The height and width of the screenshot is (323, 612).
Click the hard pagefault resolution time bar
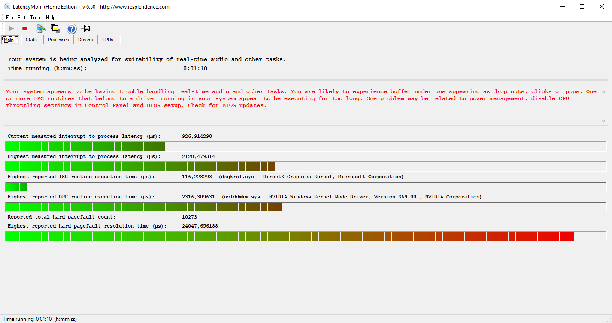(306, 236)
